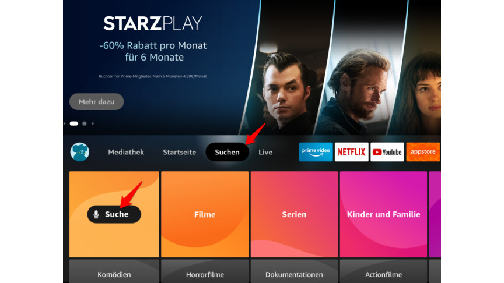The width and height of the screenshot is (504, 283).
Task: Select the Suchen tab
Action: pos(228,152)
